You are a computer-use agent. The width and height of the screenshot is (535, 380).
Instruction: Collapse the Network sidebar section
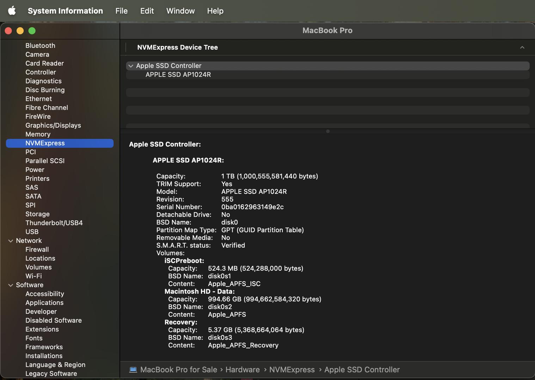click(11, 241)
